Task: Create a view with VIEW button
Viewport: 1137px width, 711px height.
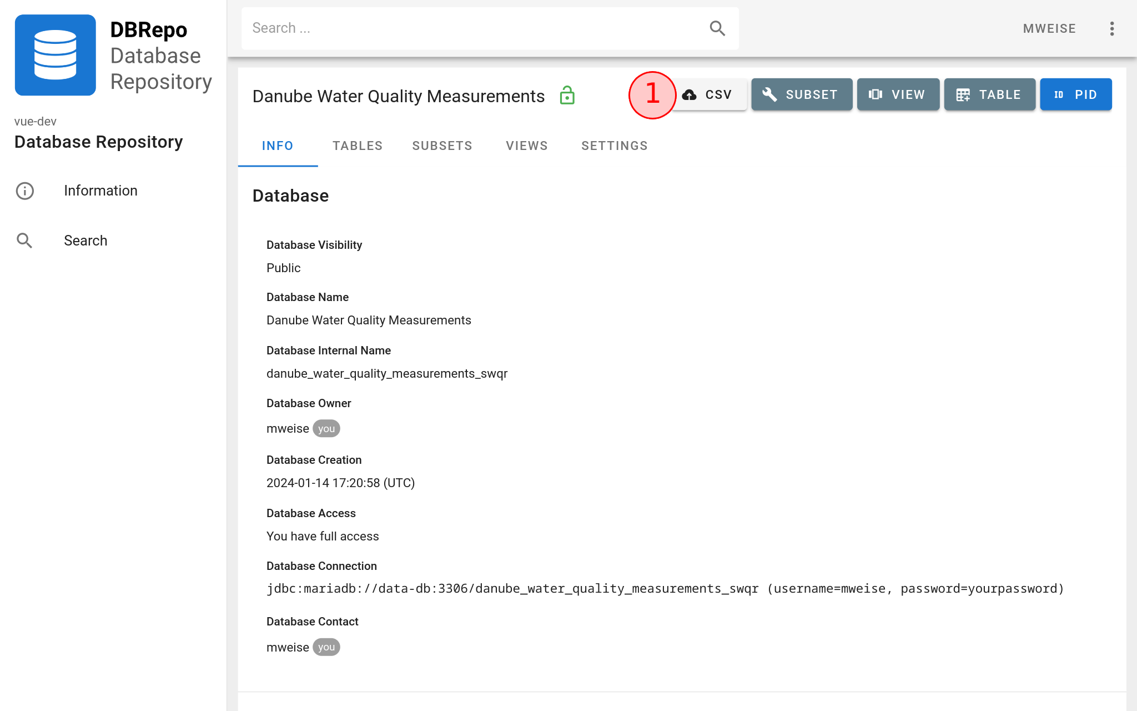Action: (x=898, y=94)
